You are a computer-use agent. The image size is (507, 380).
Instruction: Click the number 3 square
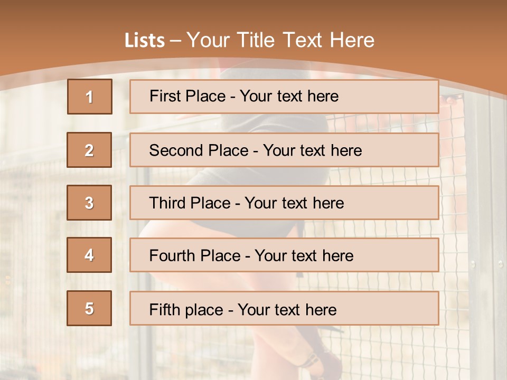pos(89,203)
